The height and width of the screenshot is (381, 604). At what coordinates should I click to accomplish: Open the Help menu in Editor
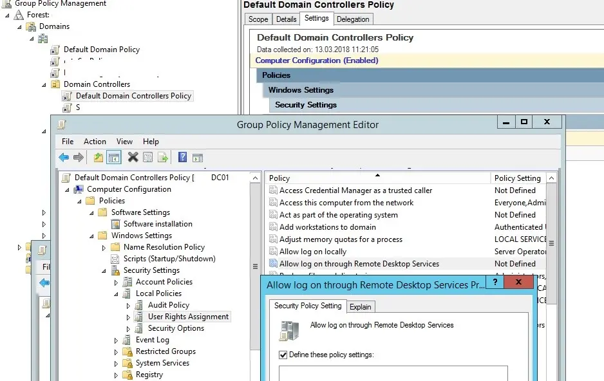pyautogui.click(x=151, y=142)
